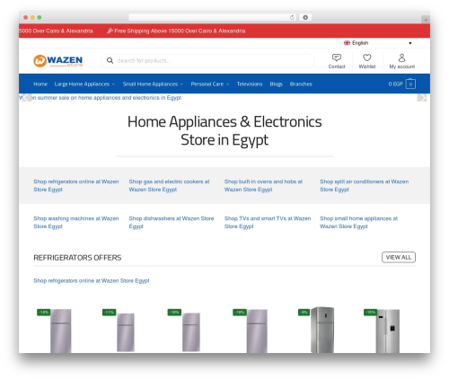Open Shop split air conditioners link
This screenshot has height=380, width=449.
pyautogui.click(x=364, y=185)
